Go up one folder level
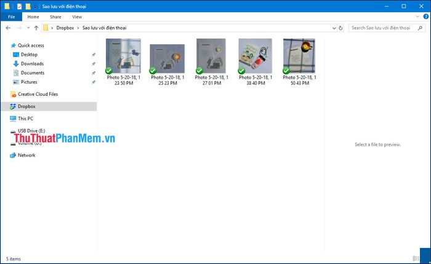 36,28
